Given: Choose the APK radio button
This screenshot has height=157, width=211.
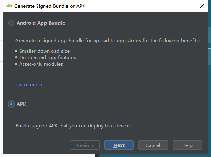Looking at the screenshot, I should (x=11, y=104).
